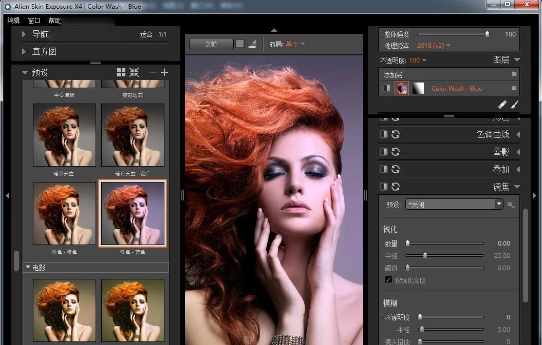Screen dimensions: 542x345
Task: Expand the 导航 panel
Action: (x=24, y=34)
